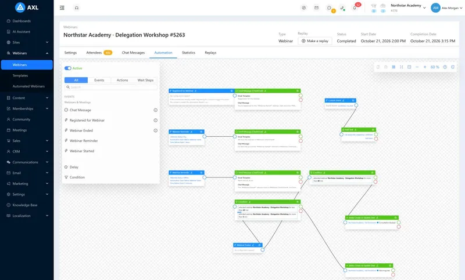Click the help icon in canvas toolbar
This screenshot has width=465, height=280.
pos(445,67)
